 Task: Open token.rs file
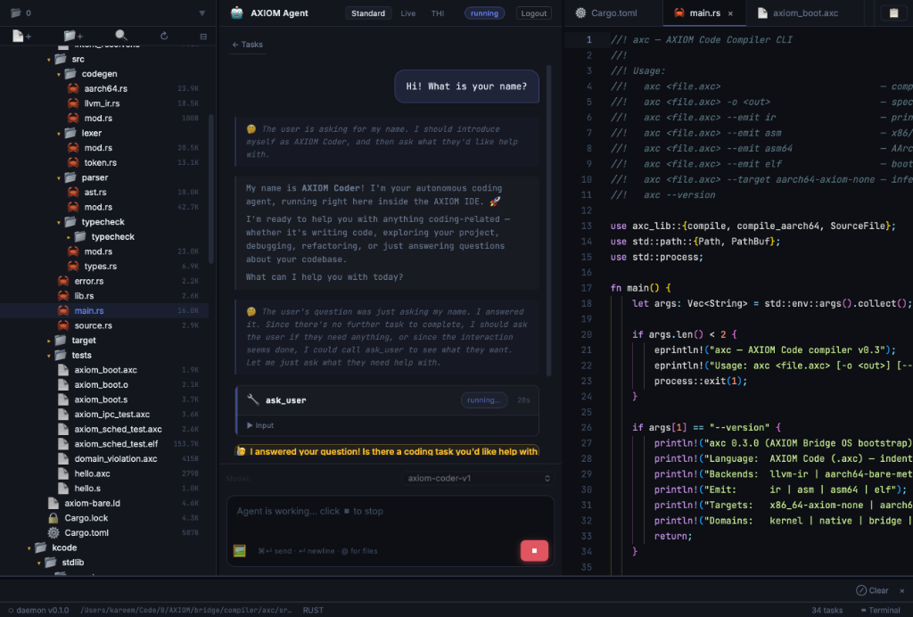pyautogui.click(x=100, y=162)
